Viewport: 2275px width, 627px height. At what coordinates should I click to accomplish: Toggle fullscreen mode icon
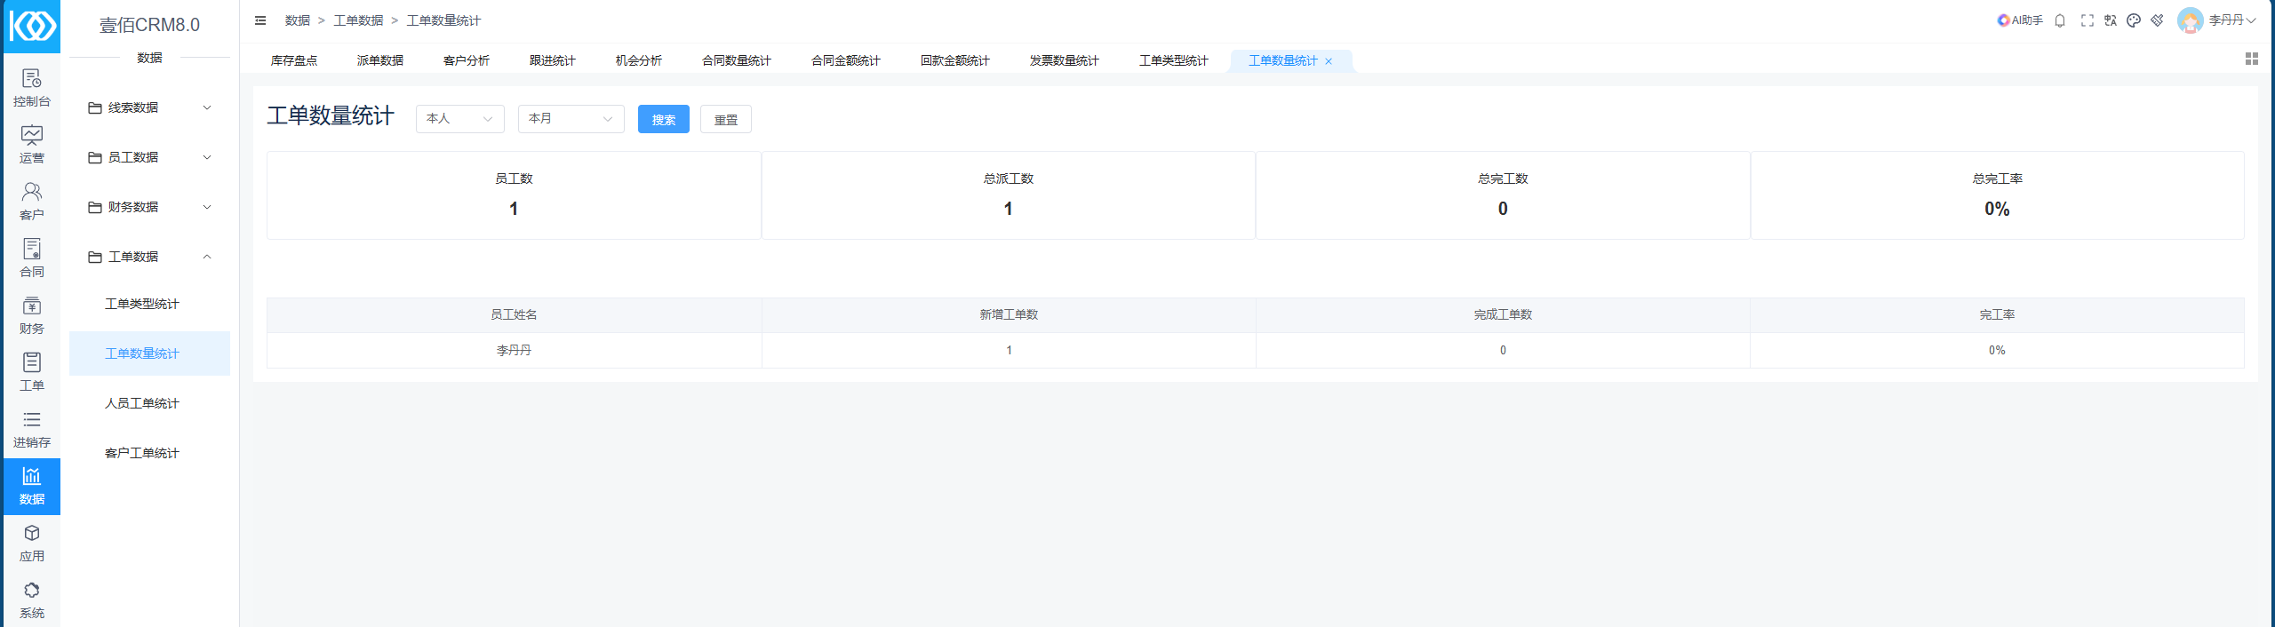[x=2087, y=20]
